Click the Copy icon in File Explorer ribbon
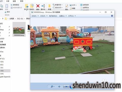Viewport: 122px width, 92px height. 1,6
